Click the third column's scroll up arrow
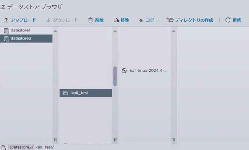 pos(173,31)
